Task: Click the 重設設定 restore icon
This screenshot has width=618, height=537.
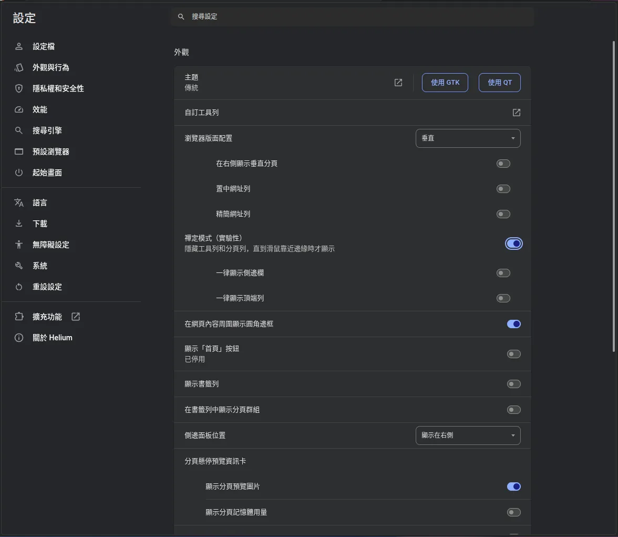Action: click(18, 287)
